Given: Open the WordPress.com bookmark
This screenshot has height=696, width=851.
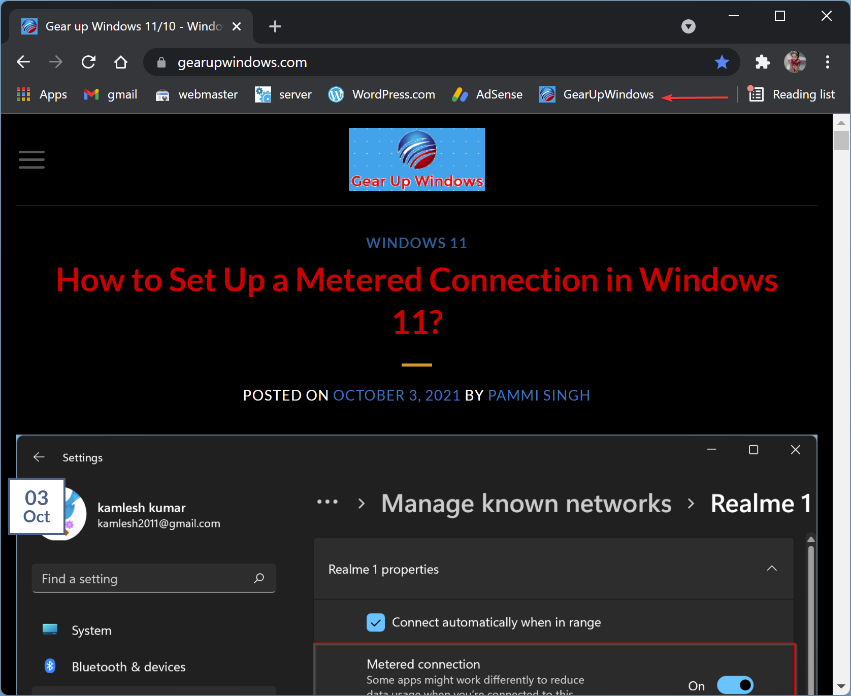Looking at the screenshot, I should point(382,94).
